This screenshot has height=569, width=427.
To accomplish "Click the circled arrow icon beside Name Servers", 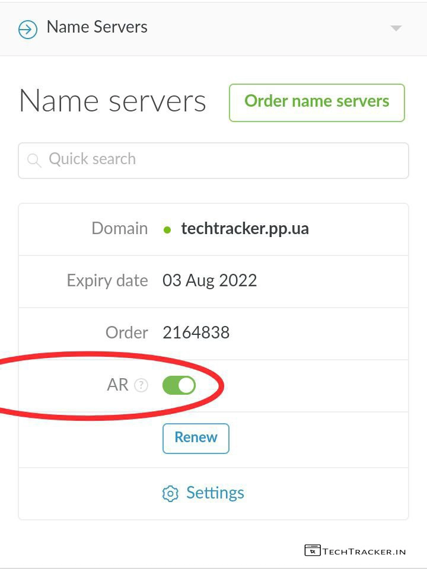I will 28,28.
